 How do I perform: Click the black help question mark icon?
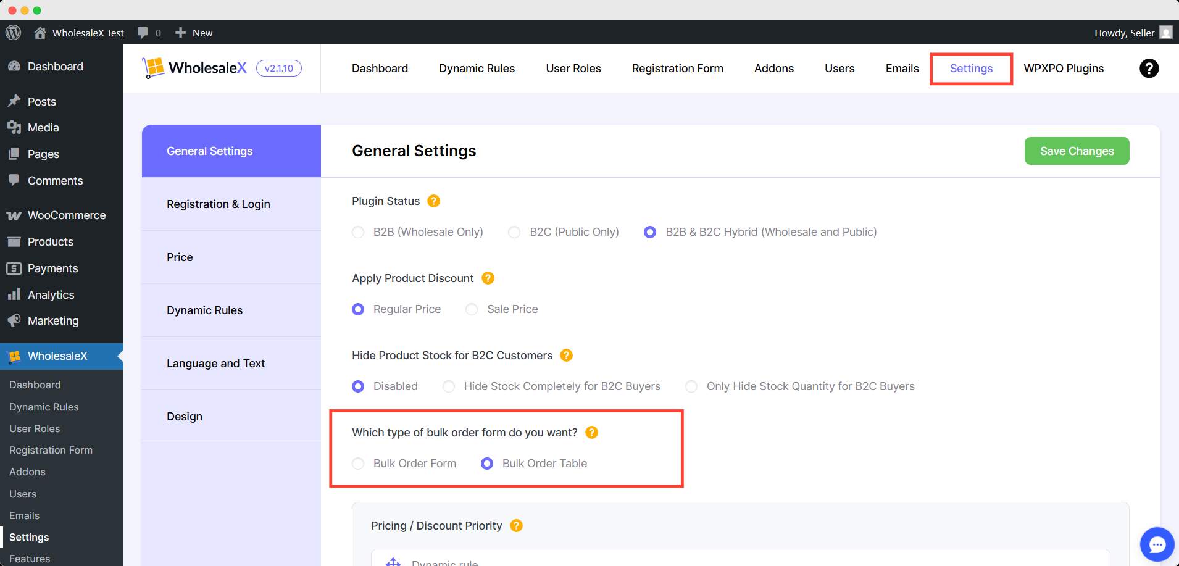click(1148, 69)
